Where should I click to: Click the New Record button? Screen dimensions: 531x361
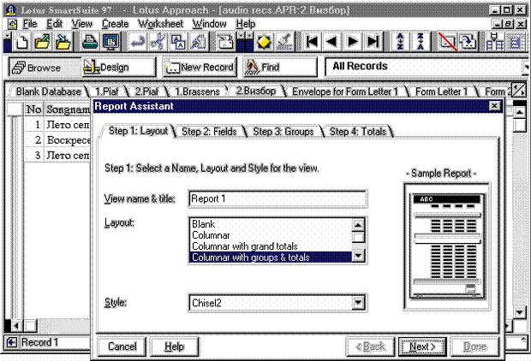pos(200,68)
